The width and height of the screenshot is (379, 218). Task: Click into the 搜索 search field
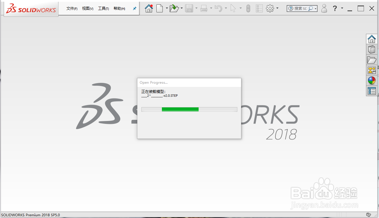click(301, 9)
